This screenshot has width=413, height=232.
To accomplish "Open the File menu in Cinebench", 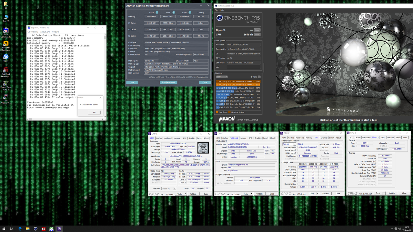I will coord(217,10).
